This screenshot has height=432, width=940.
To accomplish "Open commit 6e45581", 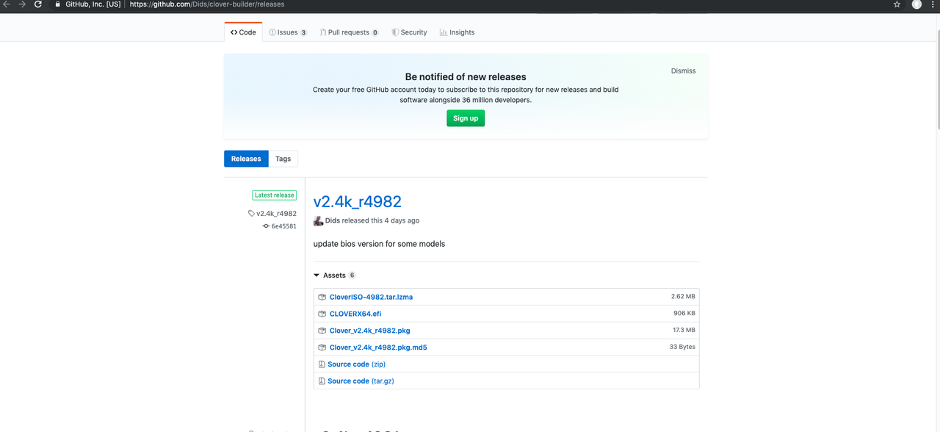I will point(284,226).
